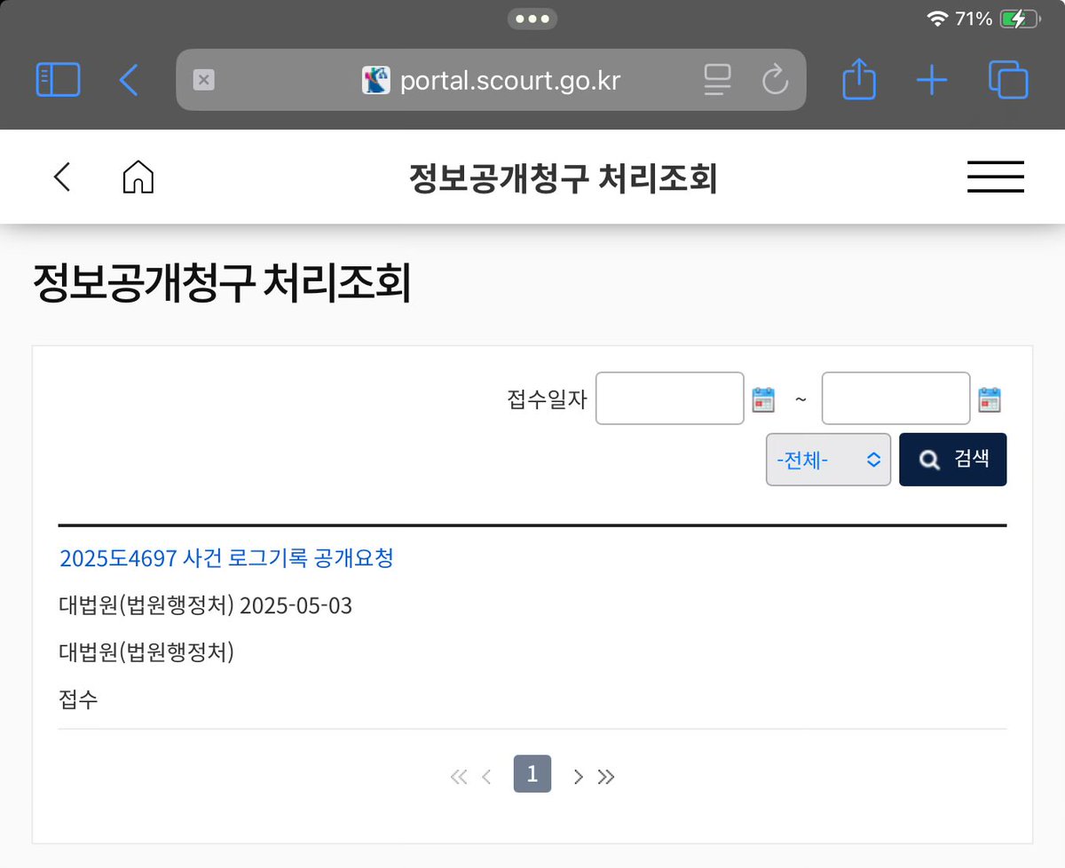Viewport: 1065px width, 868px height.
Task: Open the hamburger menu at top right
Action: point(995,177)
